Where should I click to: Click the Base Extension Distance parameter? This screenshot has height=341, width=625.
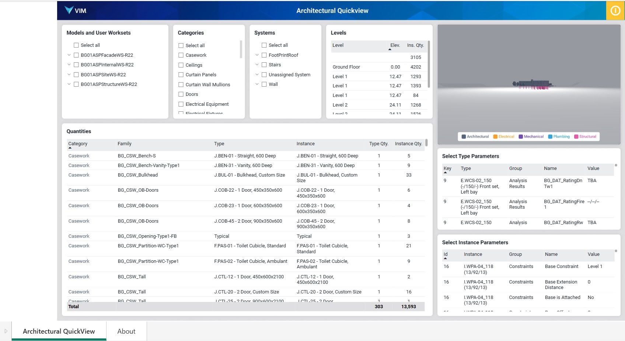tap(561, 285)
